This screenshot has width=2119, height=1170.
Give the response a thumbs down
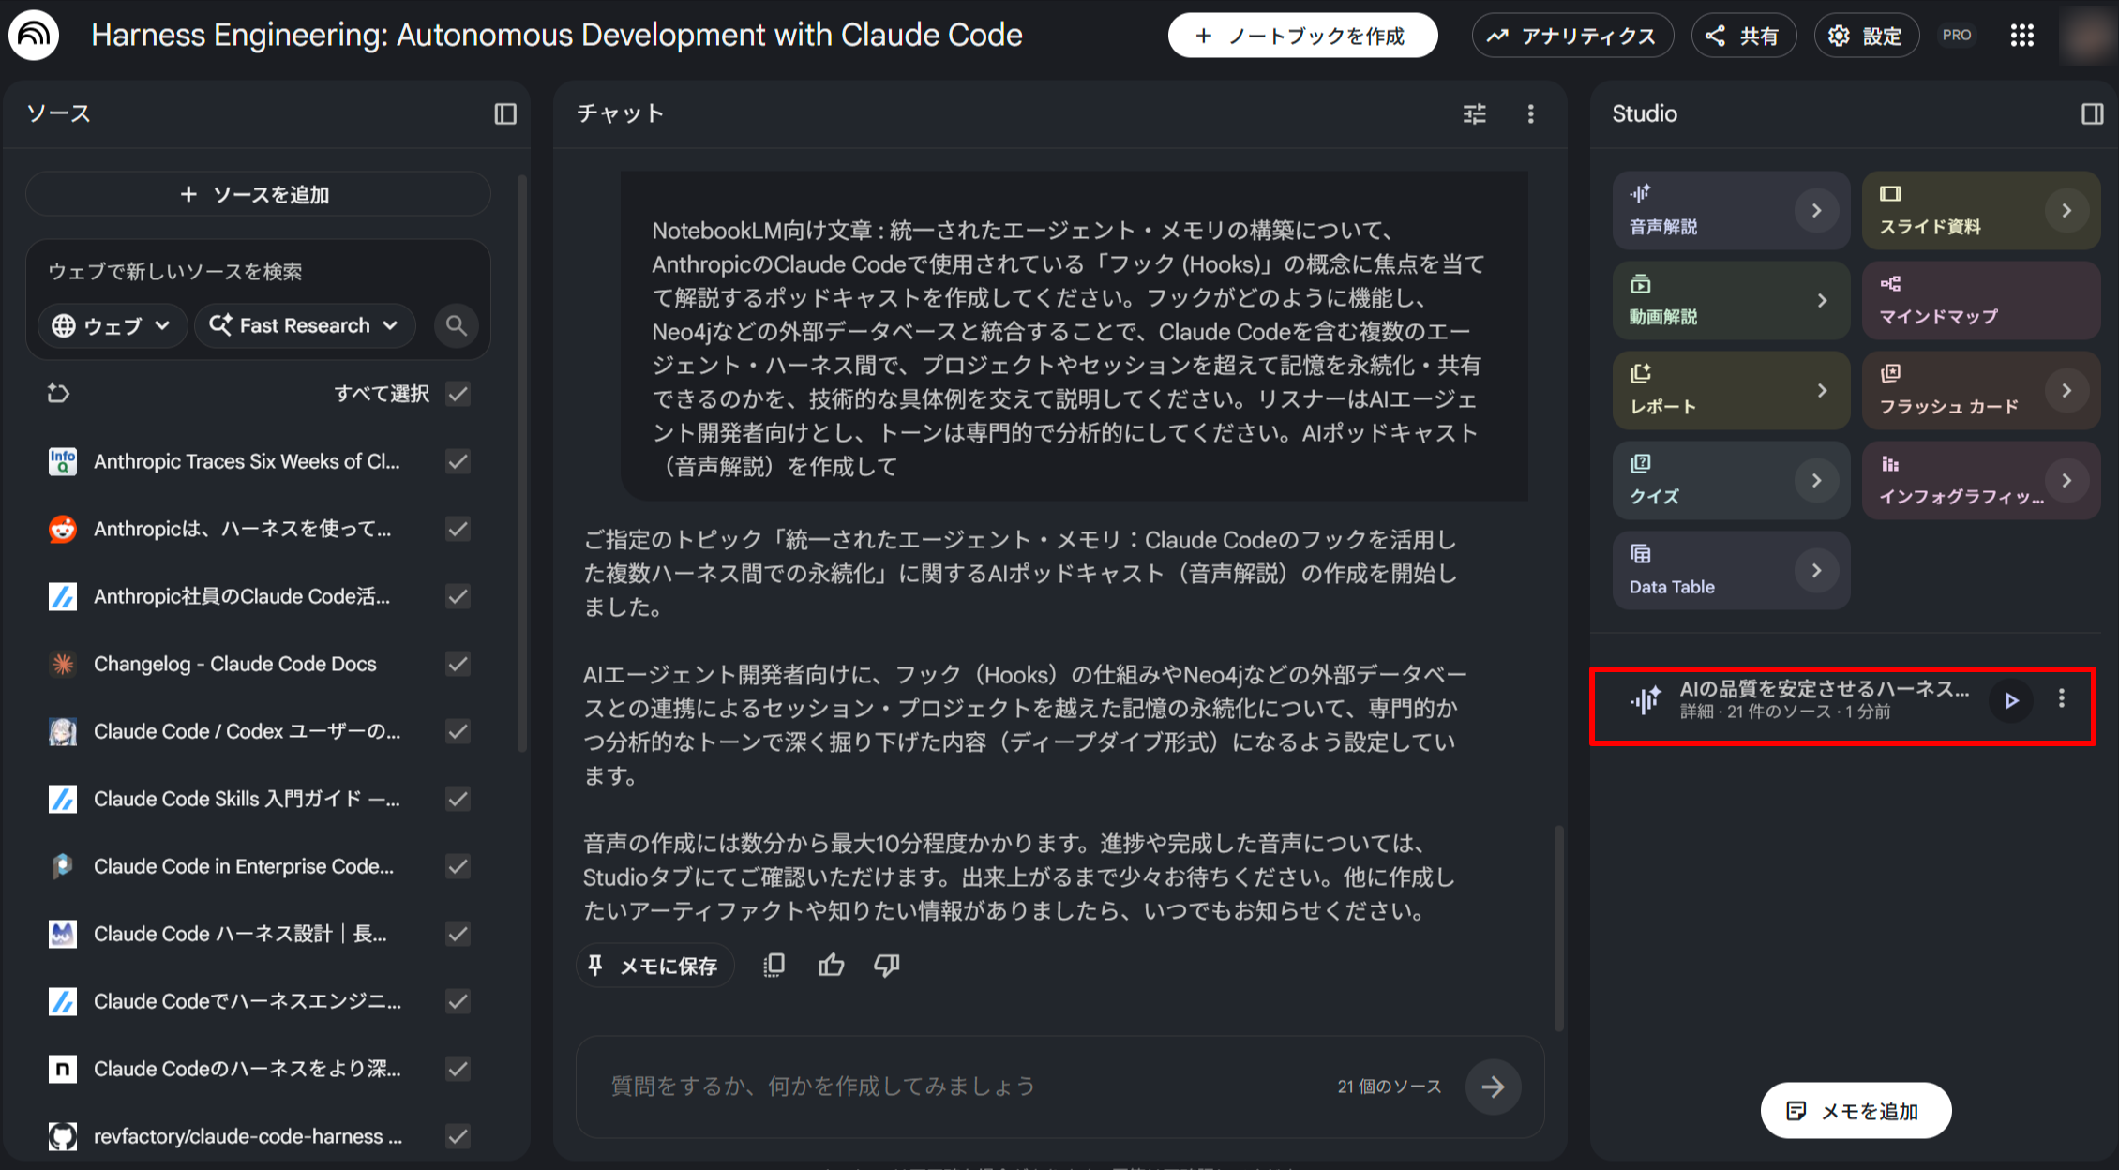[x=887, y=965]
